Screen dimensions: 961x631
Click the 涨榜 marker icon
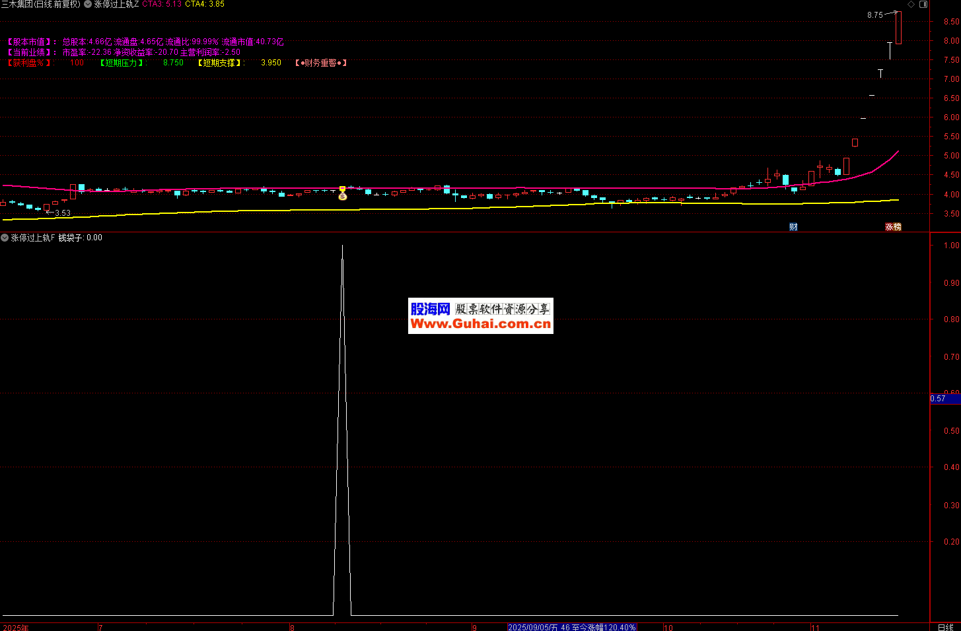click(x=893, y=226)
